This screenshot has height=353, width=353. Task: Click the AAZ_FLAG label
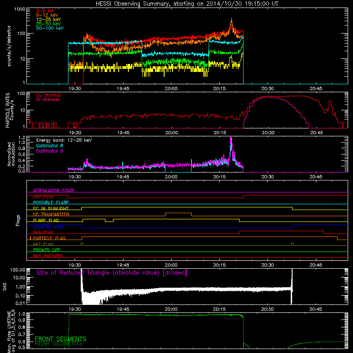tap(43, 244)
